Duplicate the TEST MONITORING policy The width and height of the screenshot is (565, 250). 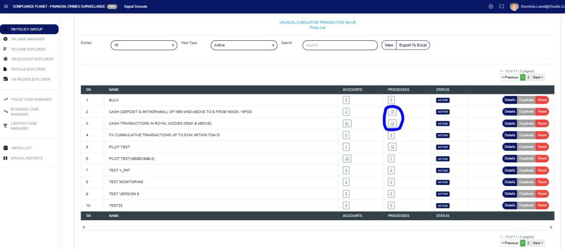526,182
